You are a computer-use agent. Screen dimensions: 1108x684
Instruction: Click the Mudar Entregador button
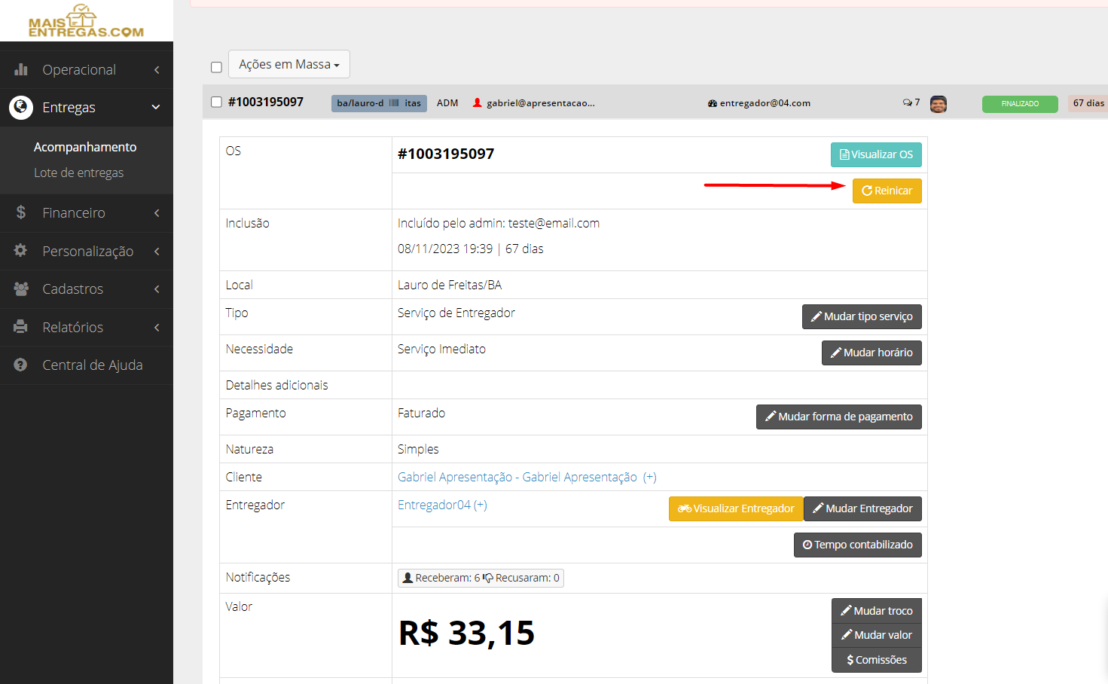(862, 508)
